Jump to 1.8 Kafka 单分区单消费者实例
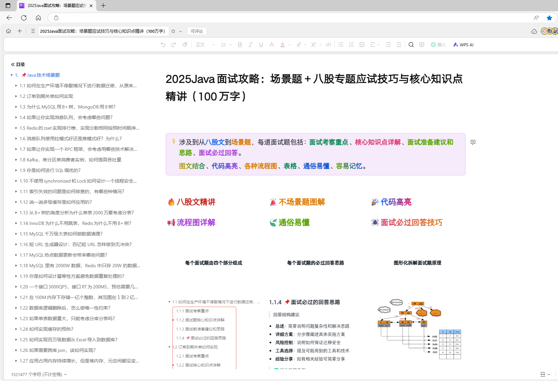This screenshot has height=381, width=558. 70,160
